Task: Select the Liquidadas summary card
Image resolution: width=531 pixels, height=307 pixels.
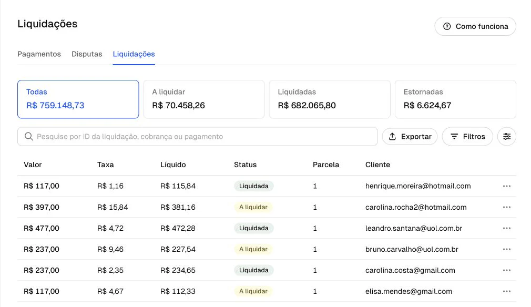Action: tap(330, 99)
